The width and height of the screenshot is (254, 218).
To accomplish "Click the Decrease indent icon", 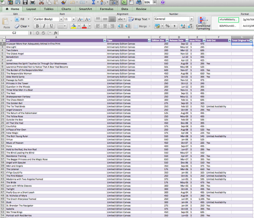I will pos(120,26).
